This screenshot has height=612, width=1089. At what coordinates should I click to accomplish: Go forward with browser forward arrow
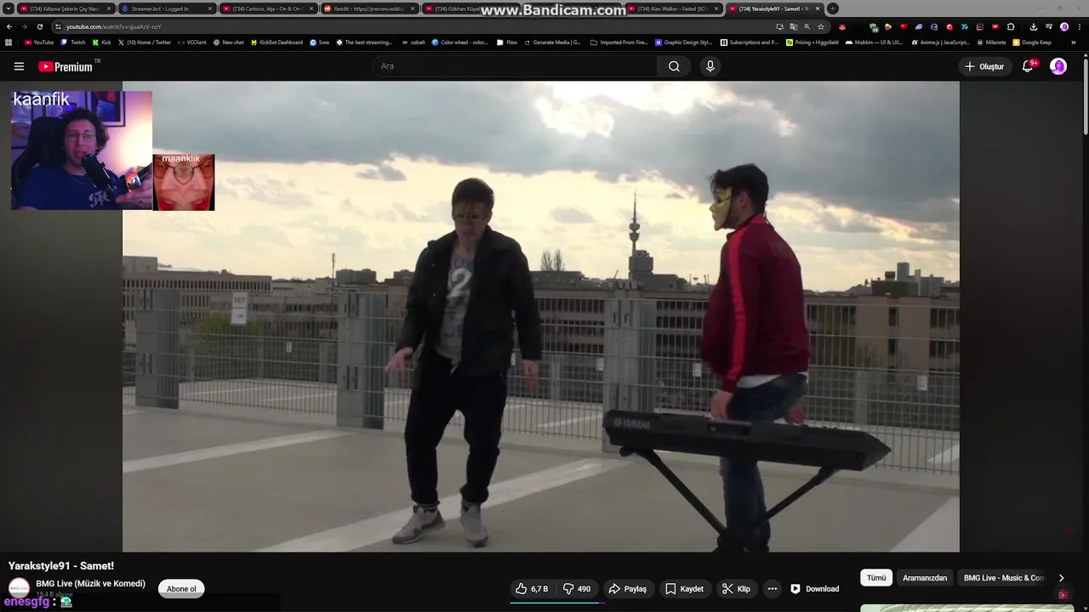pos(25,26)
